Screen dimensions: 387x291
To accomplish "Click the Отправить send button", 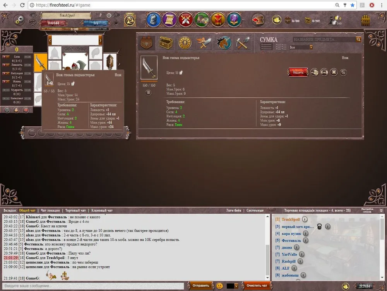I will [x=200, y=286].
